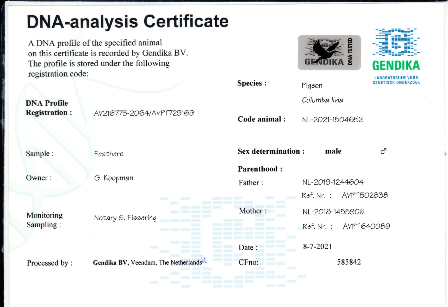Select the DNA-analysis Certificate title
The width and height of the screenshot is (448, 307).
127,21
